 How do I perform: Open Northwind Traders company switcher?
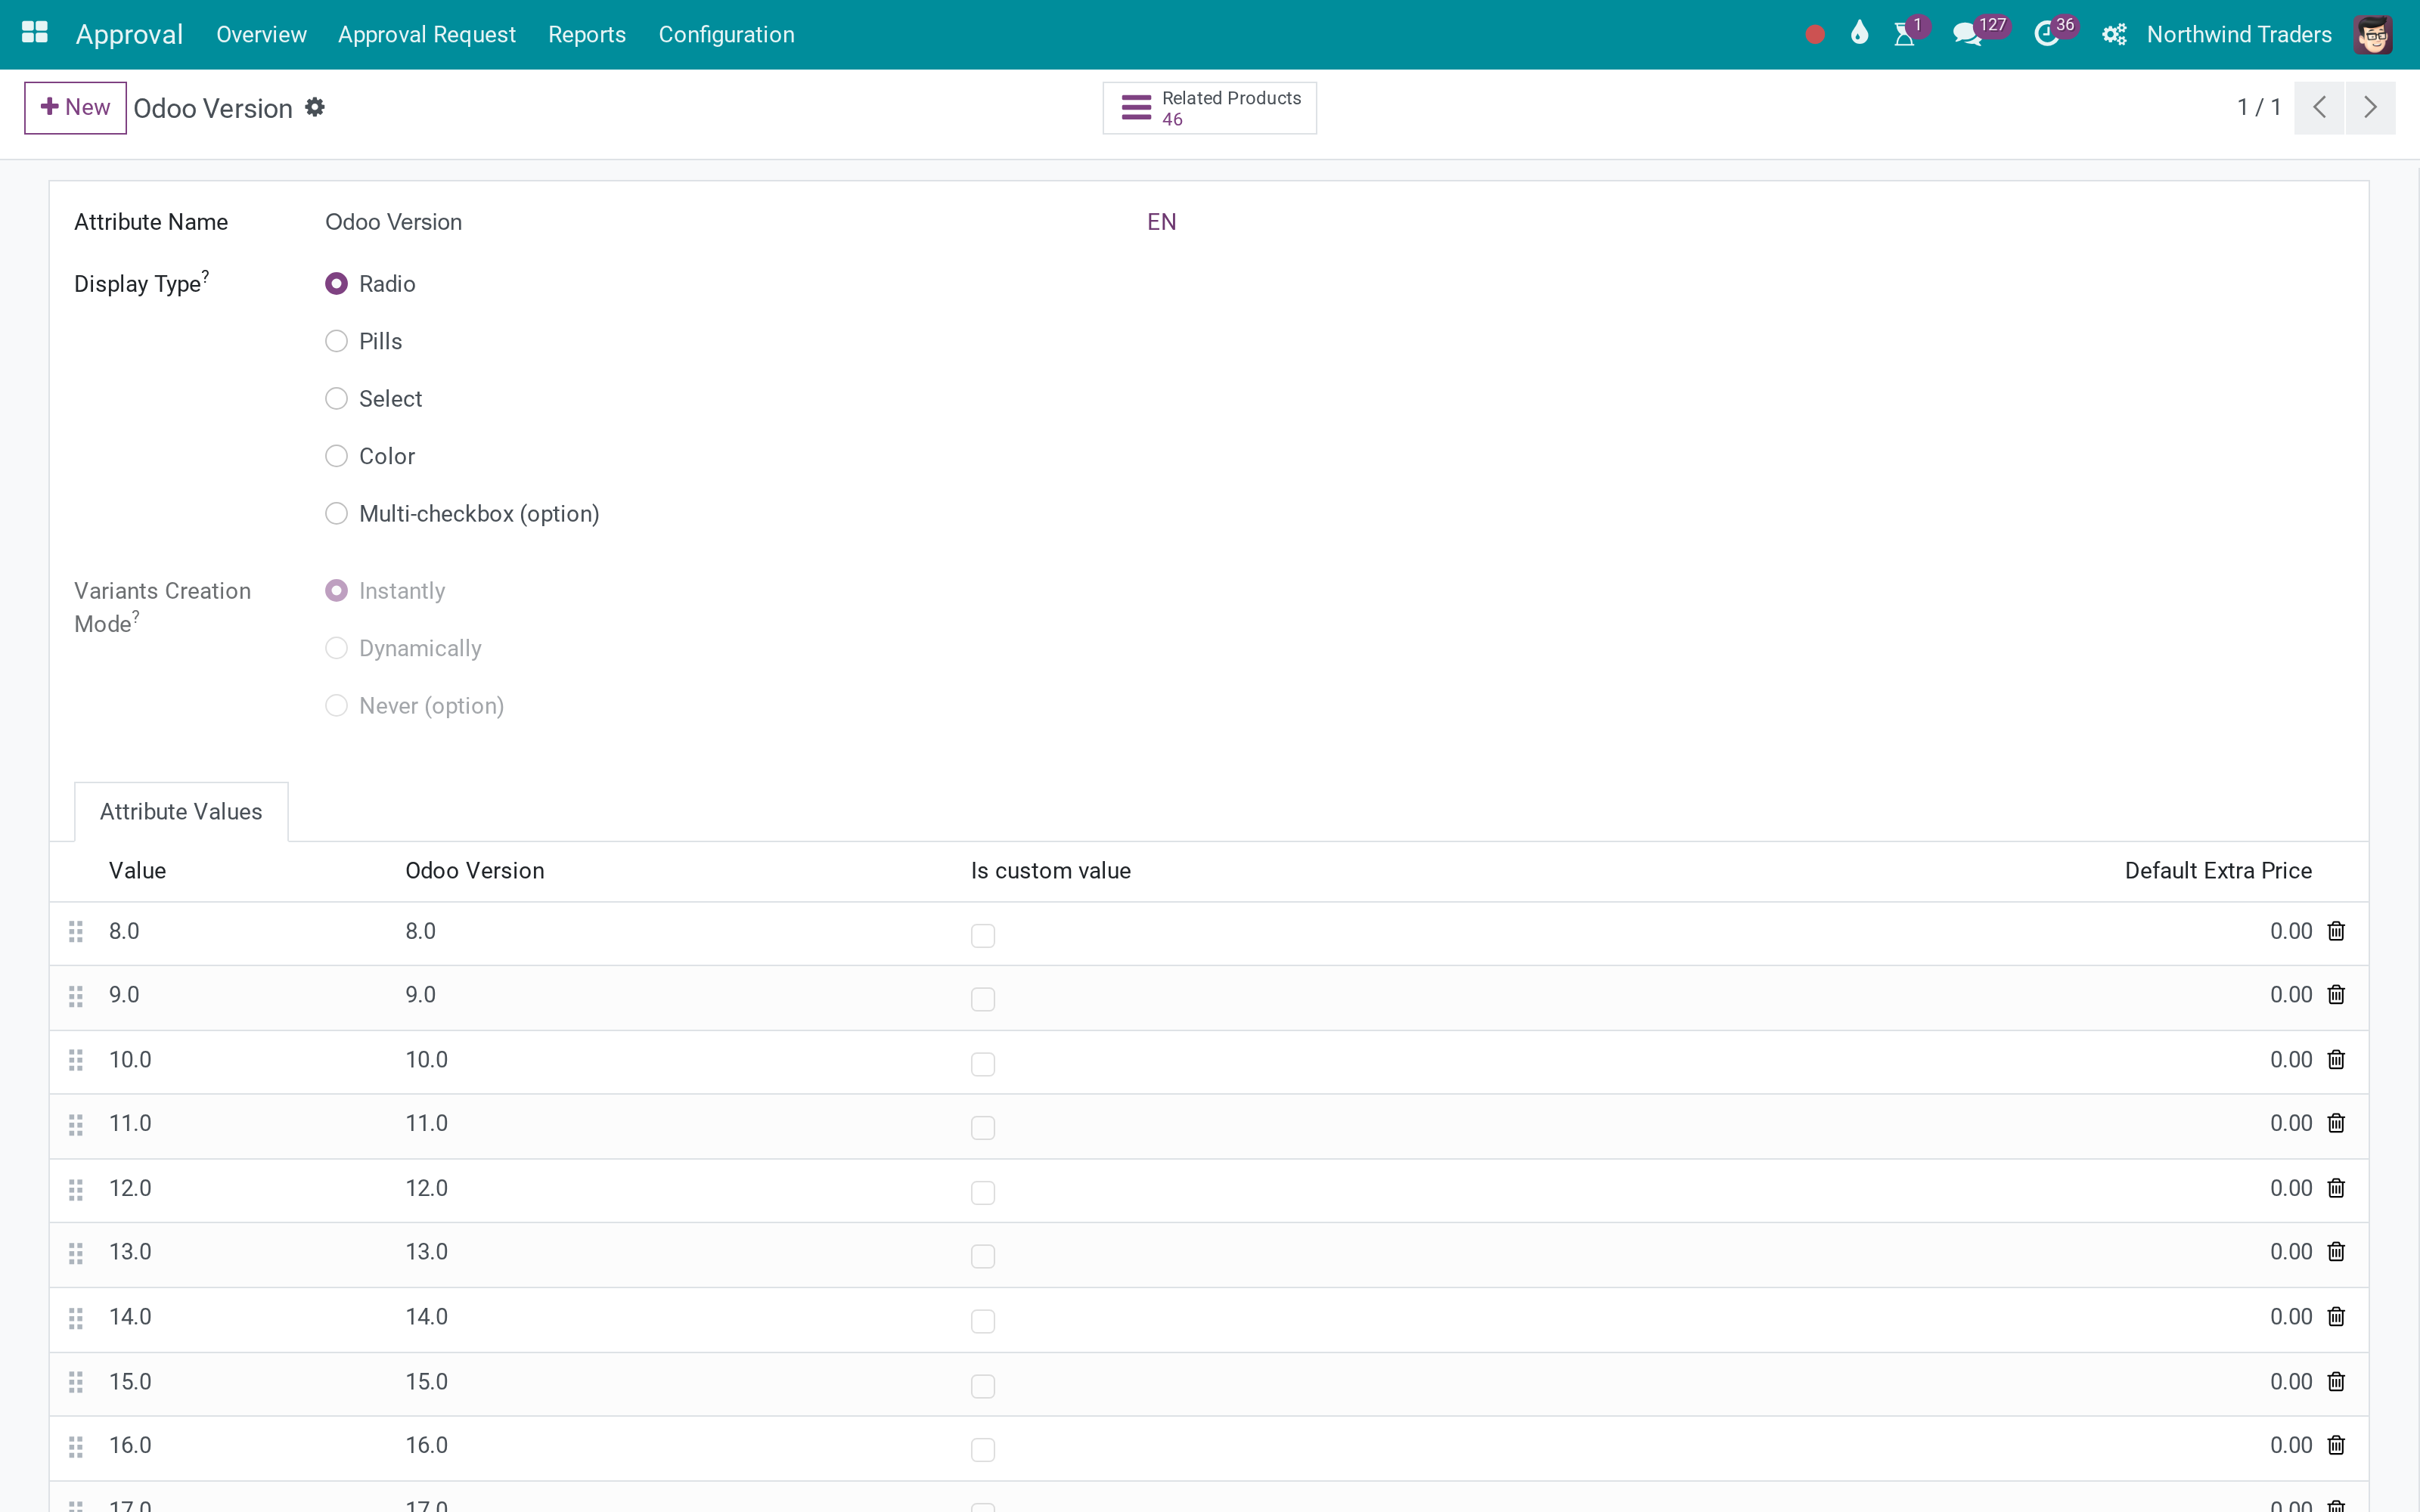[2239, 34]
